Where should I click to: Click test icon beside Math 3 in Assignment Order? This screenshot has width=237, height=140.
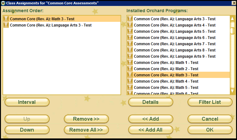click(6, 19)
